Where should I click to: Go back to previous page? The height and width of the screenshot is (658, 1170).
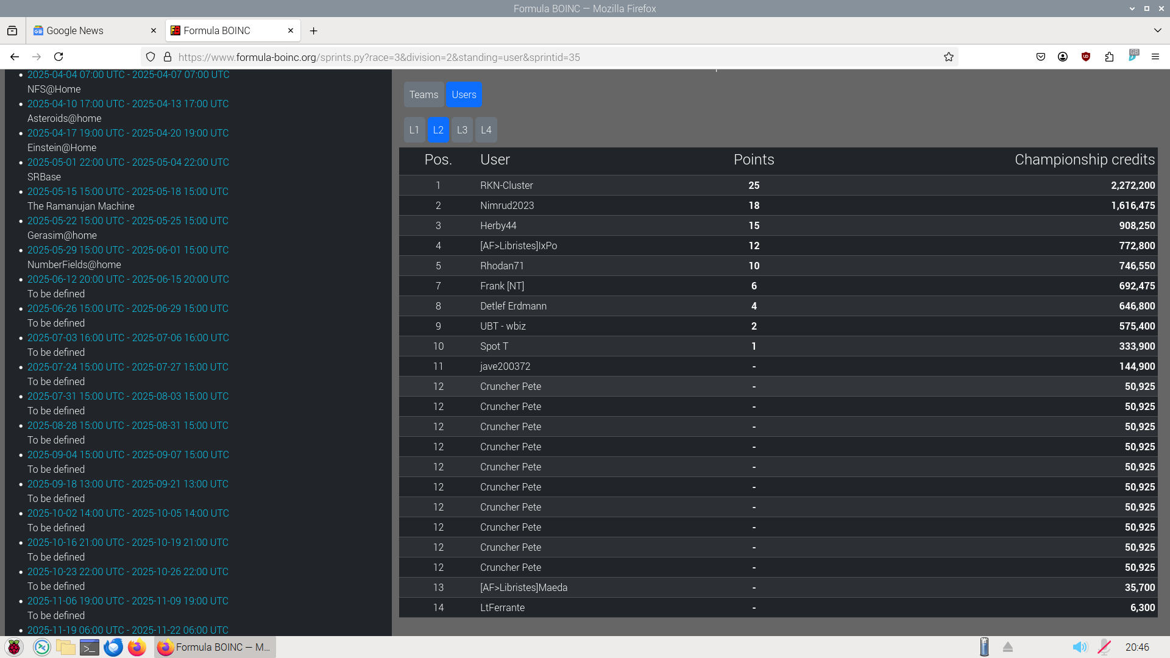click(x=15, y=57)
